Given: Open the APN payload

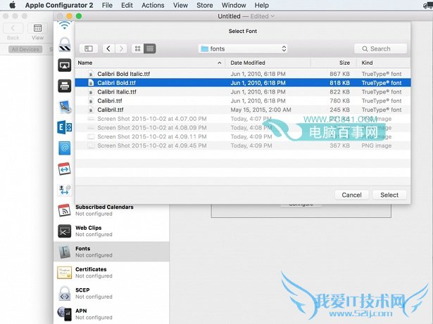Looking at the screenshot, I should (111, 313).
